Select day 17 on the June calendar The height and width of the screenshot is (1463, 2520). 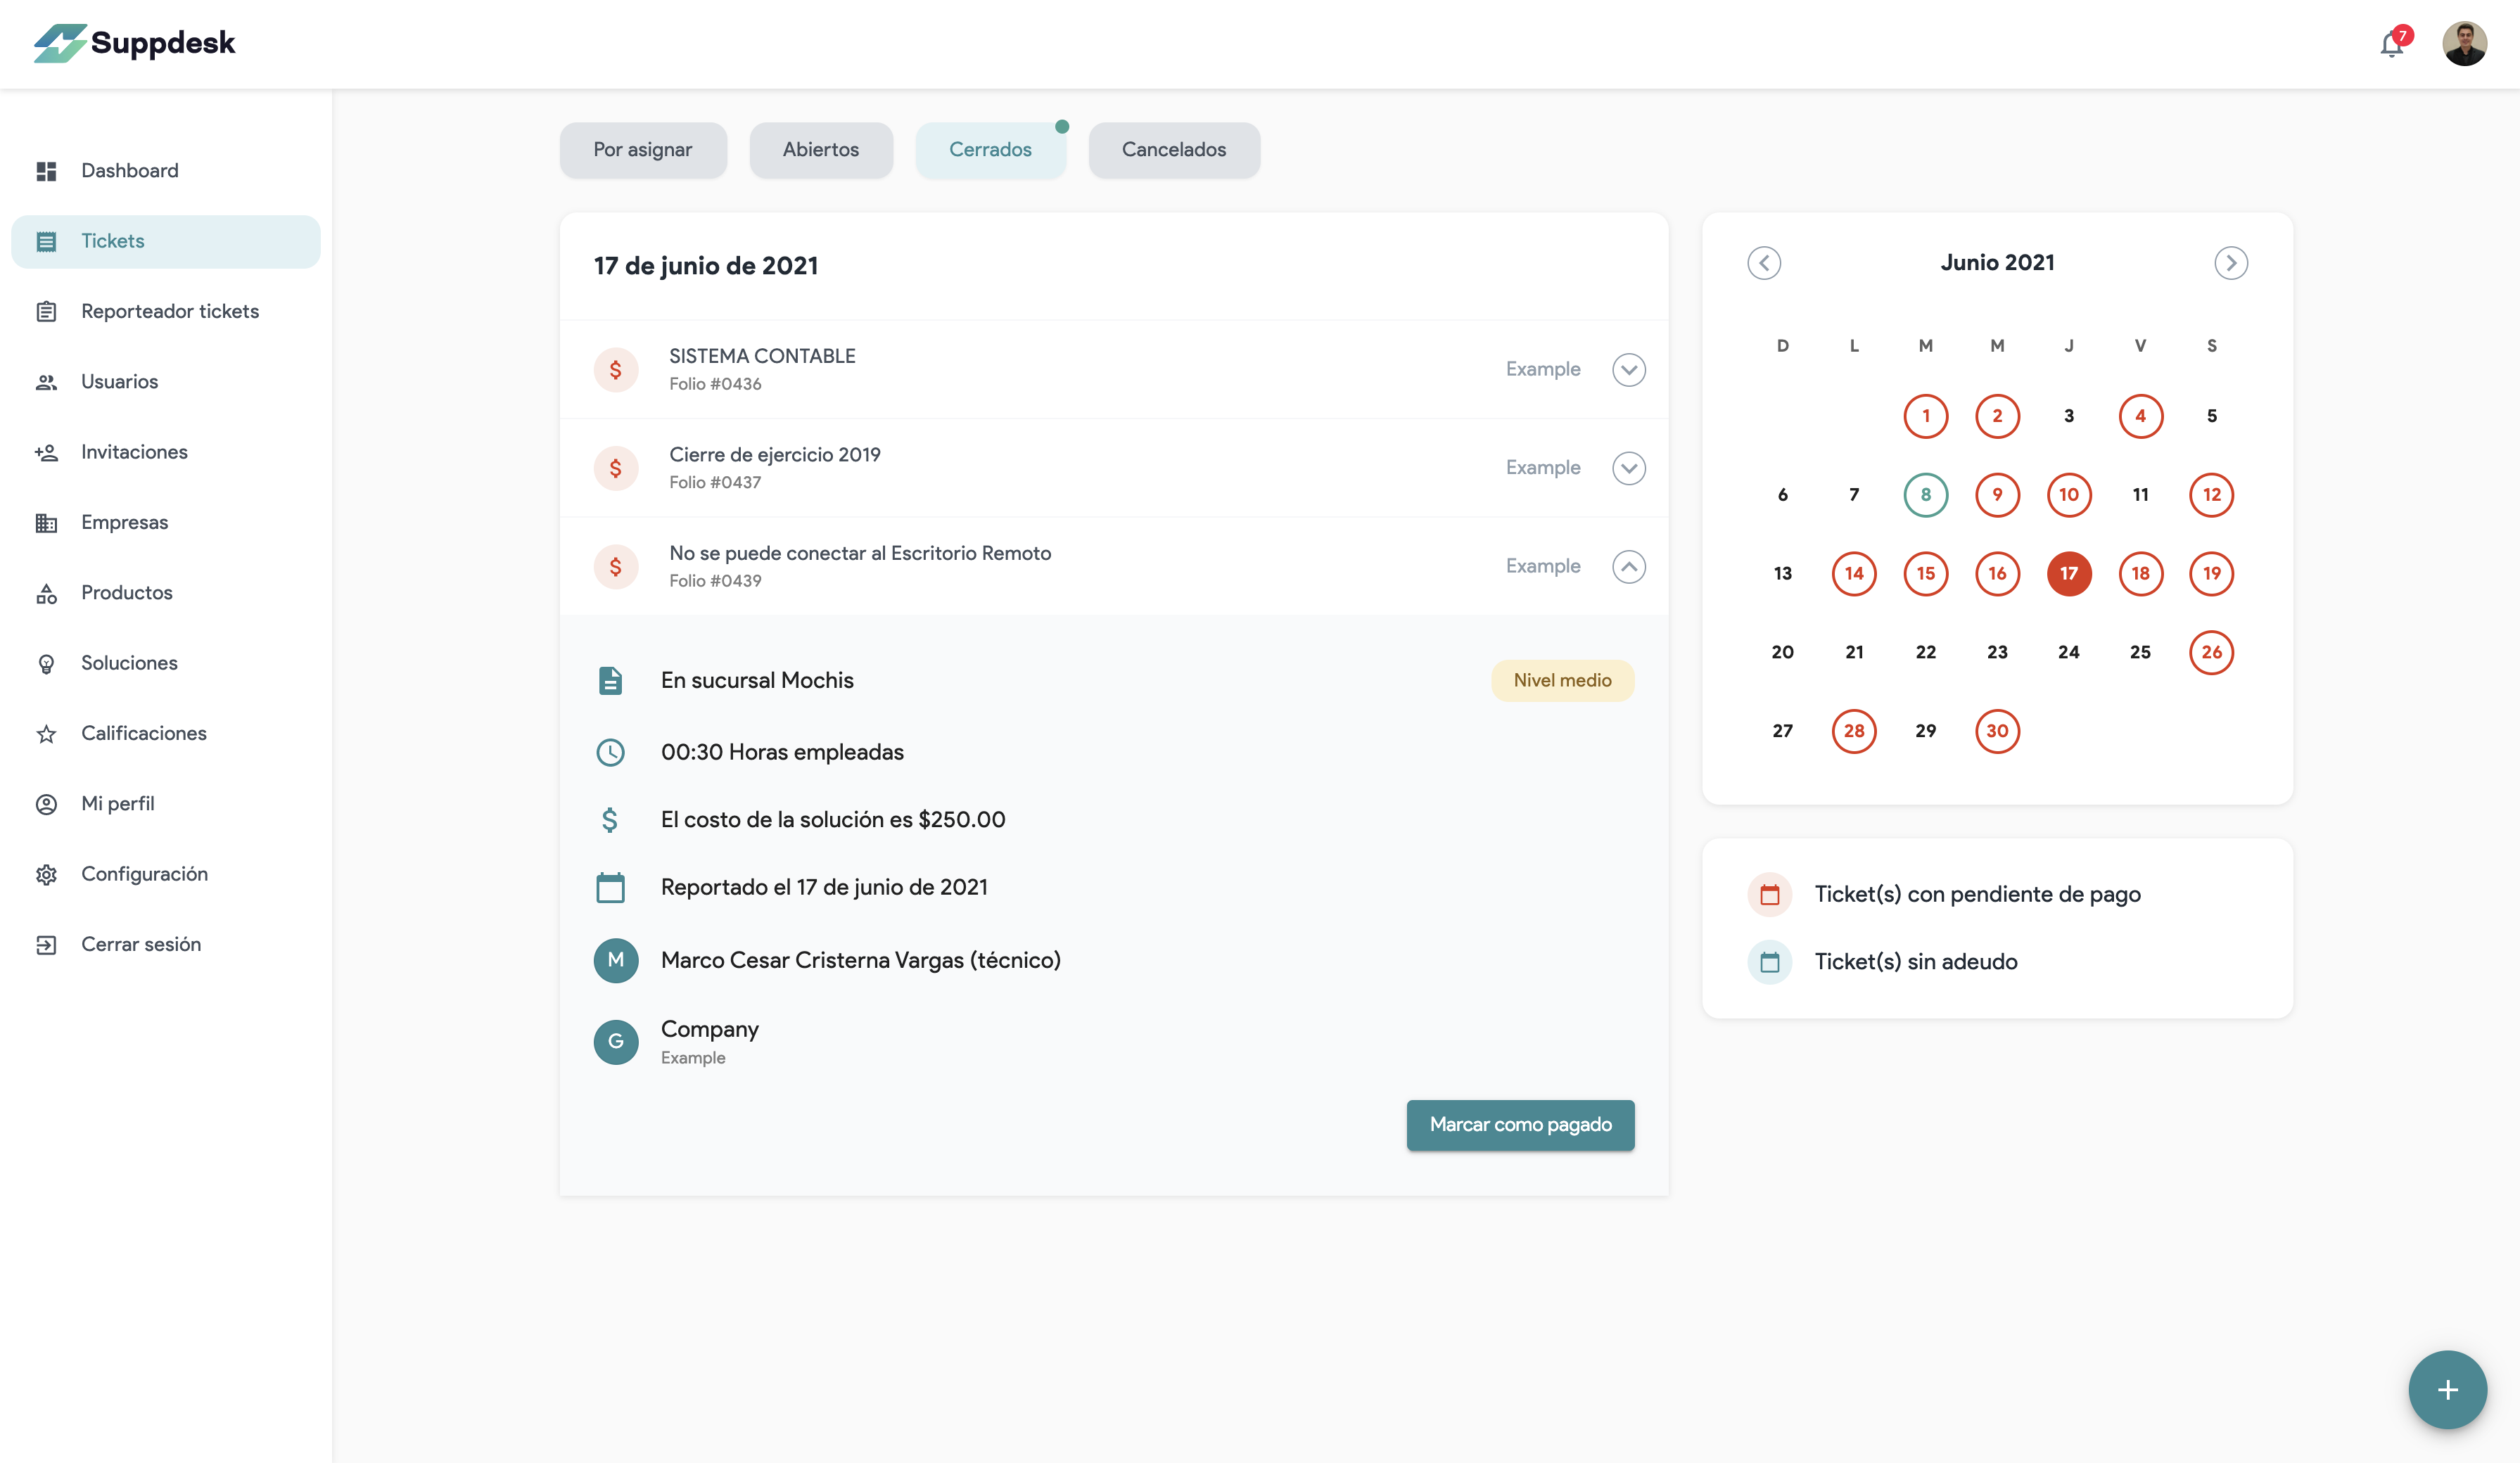click(2069, 573)
